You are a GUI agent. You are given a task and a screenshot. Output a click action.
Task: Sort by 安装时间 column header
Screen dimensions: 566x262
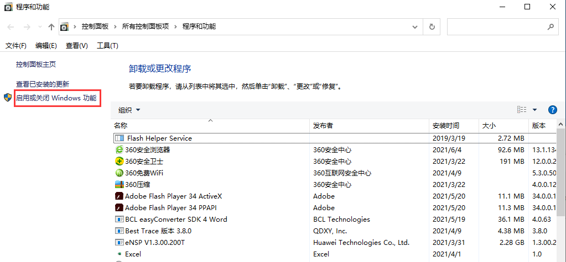coord(446,126)
